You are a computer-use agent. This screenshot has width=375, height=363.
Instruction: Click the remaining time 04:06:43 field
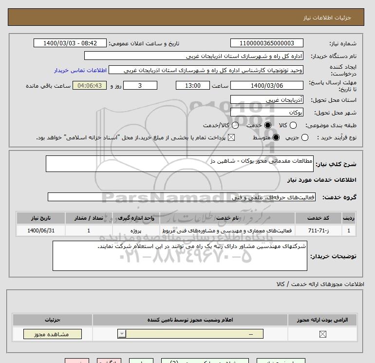pos(90,85)
